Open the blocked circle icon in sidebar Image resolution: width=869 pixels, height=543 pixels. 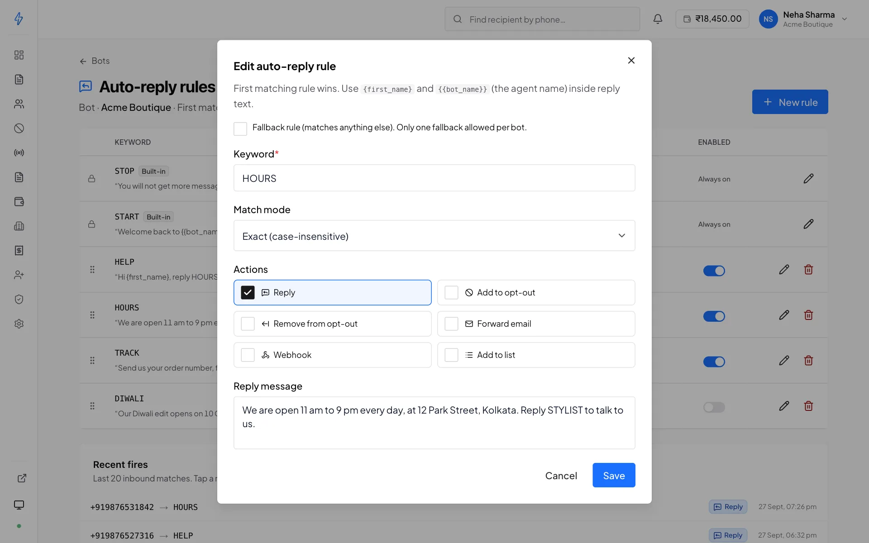click(19, 128)
